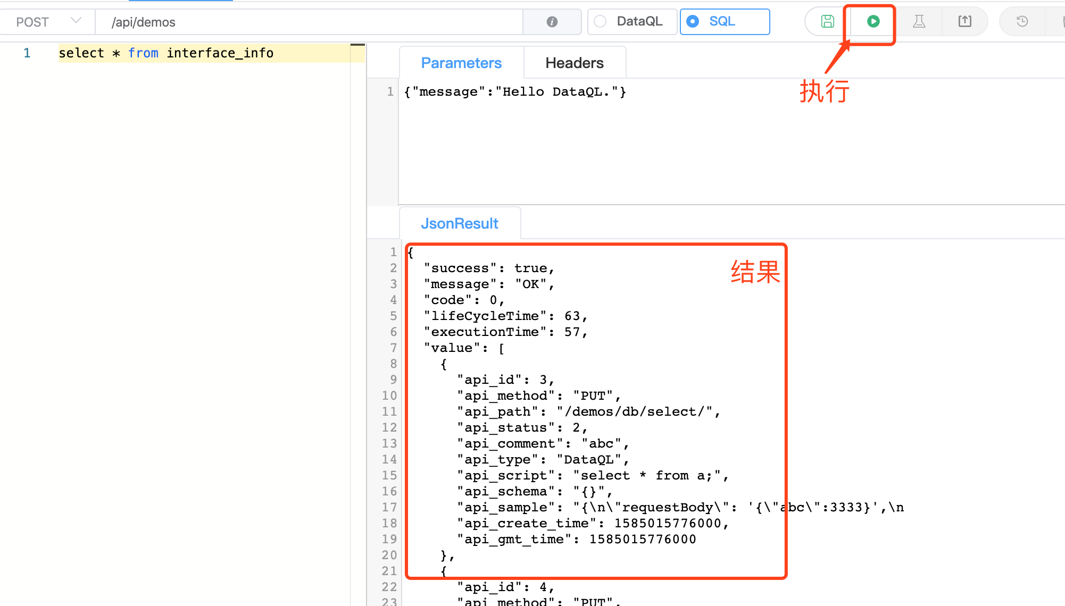Open the request method selector
The image size is (1065, 606).
(x=48, y=22)
